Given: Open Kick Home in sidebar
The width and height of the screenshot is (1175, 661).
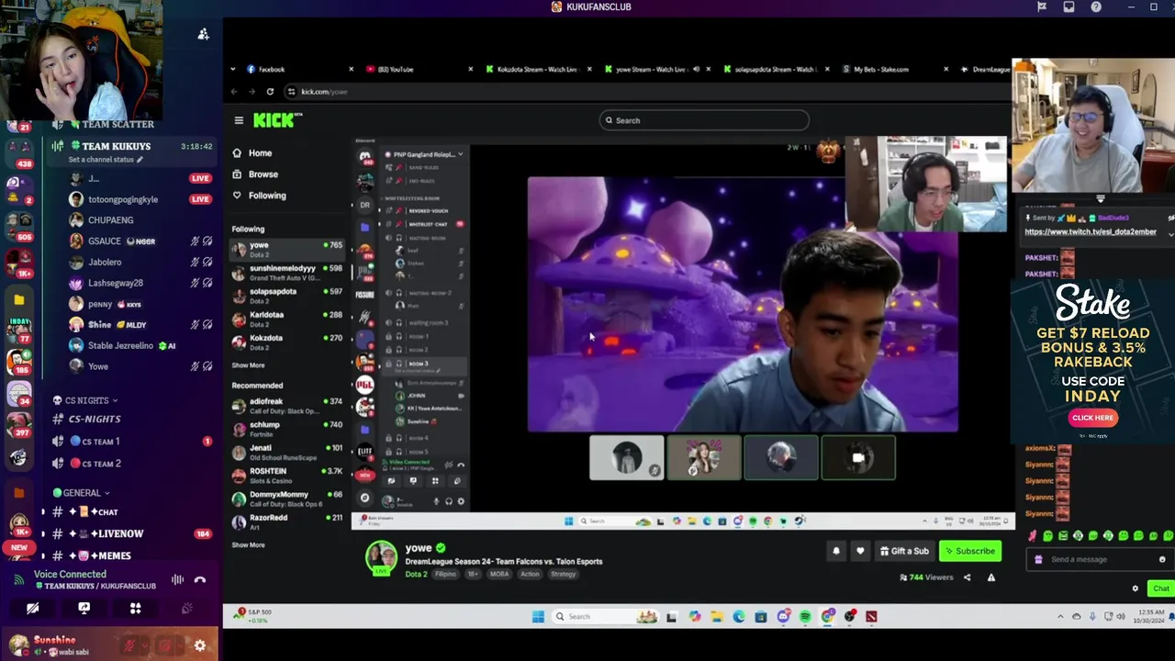Looking at the screenshot, I should (252, 153).
